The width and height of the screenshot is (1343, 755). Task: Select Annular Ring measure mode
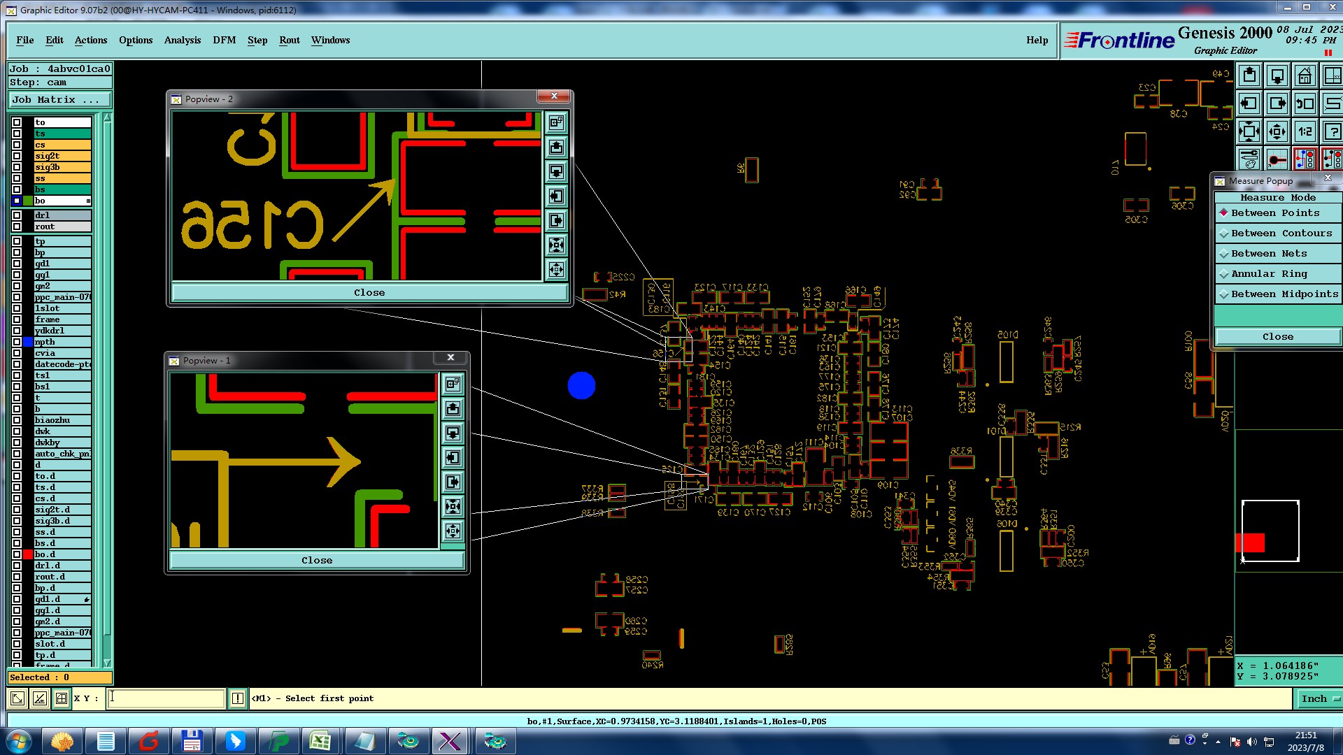[1269, 273]
